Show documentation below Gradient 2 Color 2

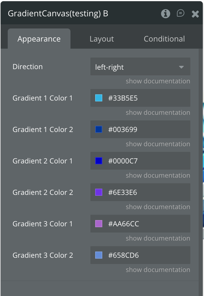[x=158, y=207]
